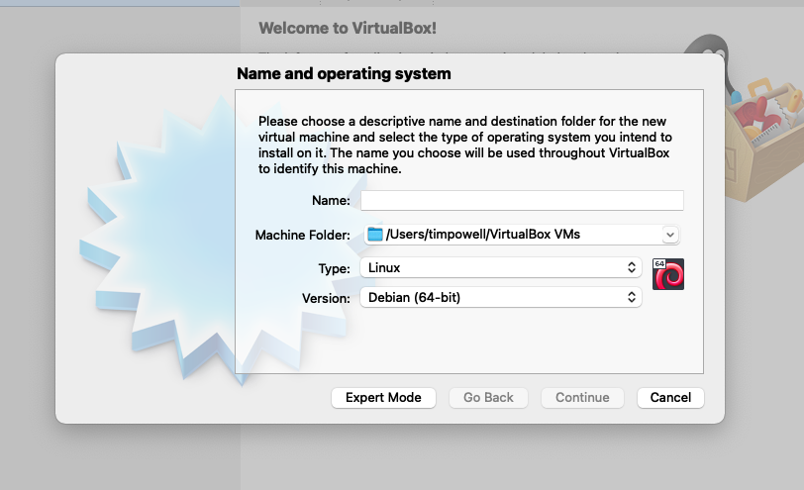Cancel the new VM dialog
This screenshot has height=490, width=804.
pyautogui.click(x=670, y=398)
